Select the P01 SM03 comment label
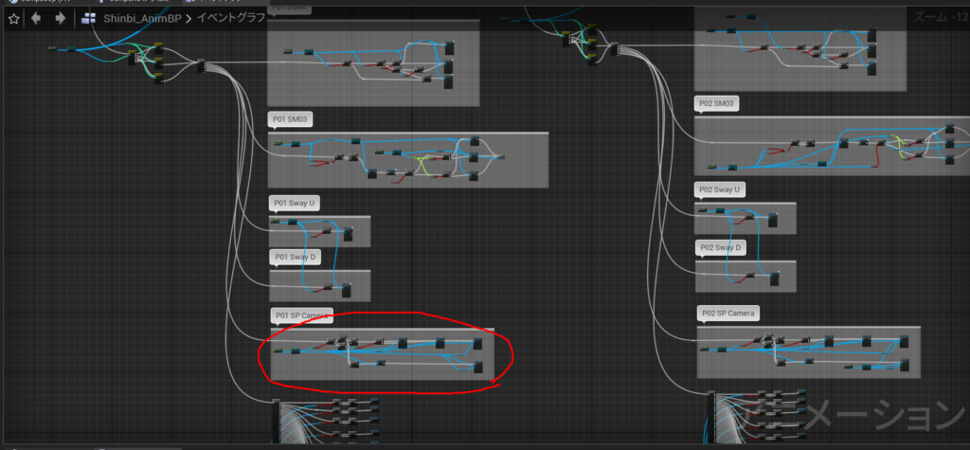The width and height of the screenshot is (970, 450). 290,119
